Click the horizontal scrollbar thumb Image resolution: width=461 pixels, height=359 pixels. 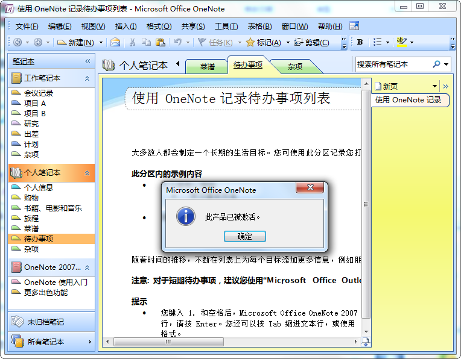coord(168,342)
